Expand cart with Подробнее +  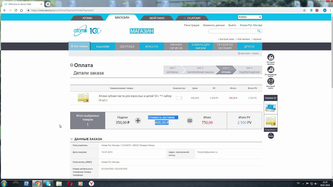coord(271,130)
